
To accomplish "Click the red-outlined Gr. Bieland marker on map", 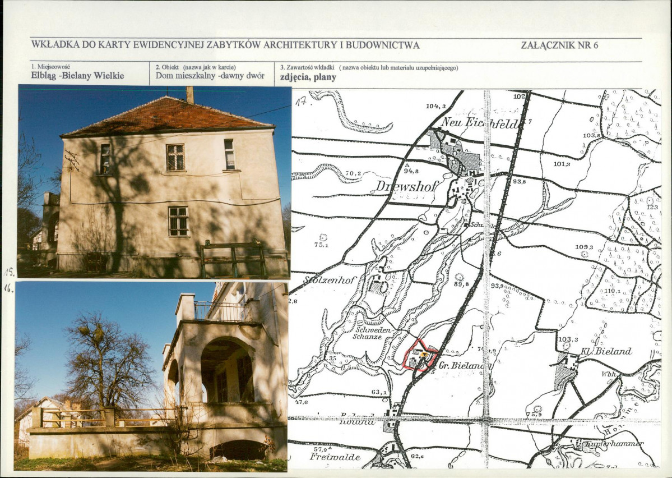I will click(x=420, y=355).
